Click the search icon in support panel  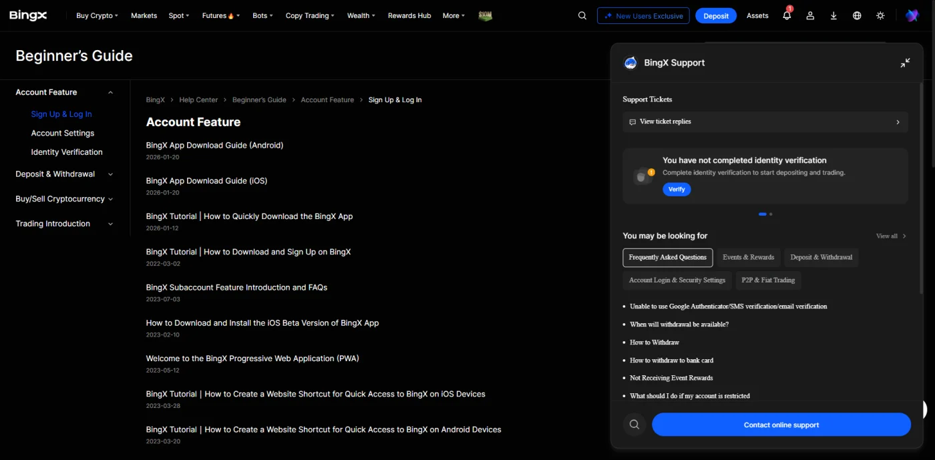634,425
